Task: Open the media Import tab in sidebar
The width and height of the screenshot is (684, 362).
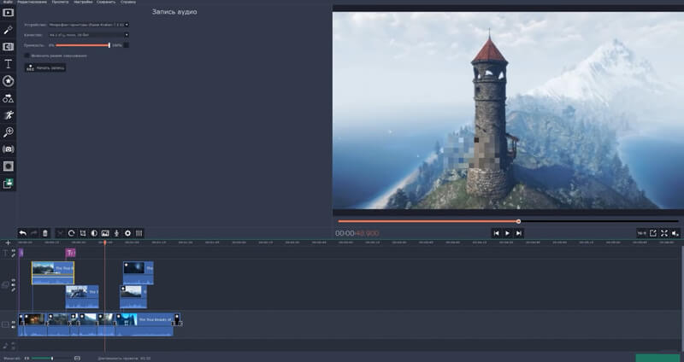Action: click(x=8, y=13)
